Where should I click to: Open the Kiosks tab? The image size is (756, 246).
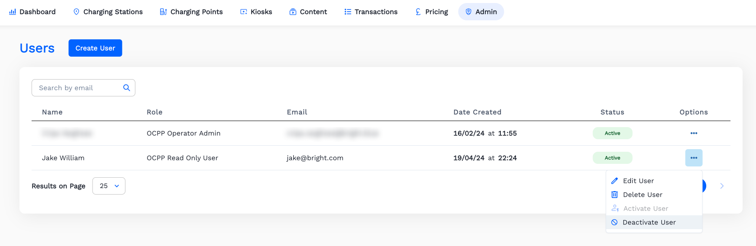click(256, 12)
